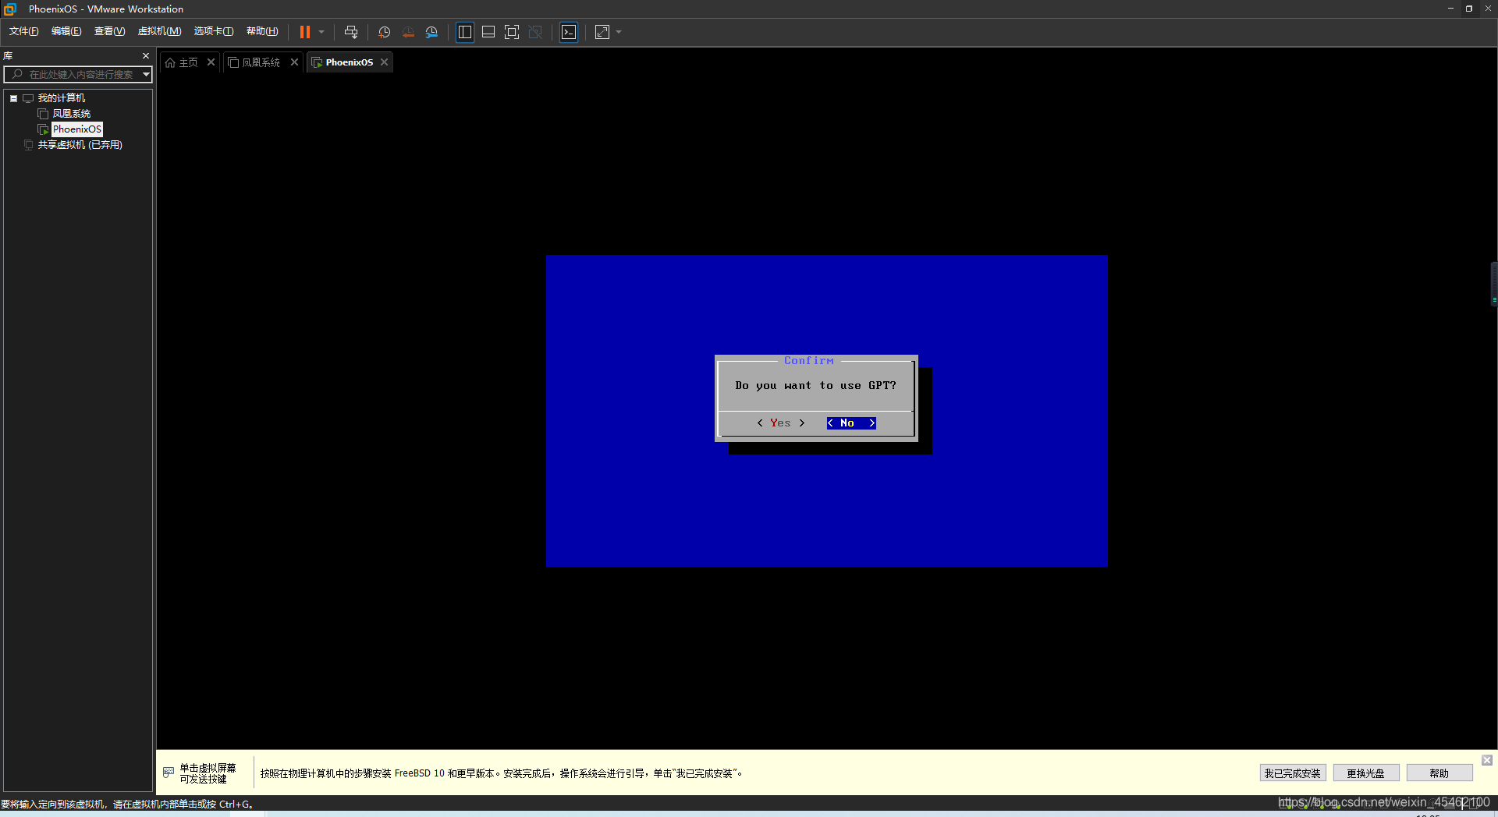Screen dimensions: 1498x817
Task: Click the stretch guest display icon
Action: [x=602, y=32]
